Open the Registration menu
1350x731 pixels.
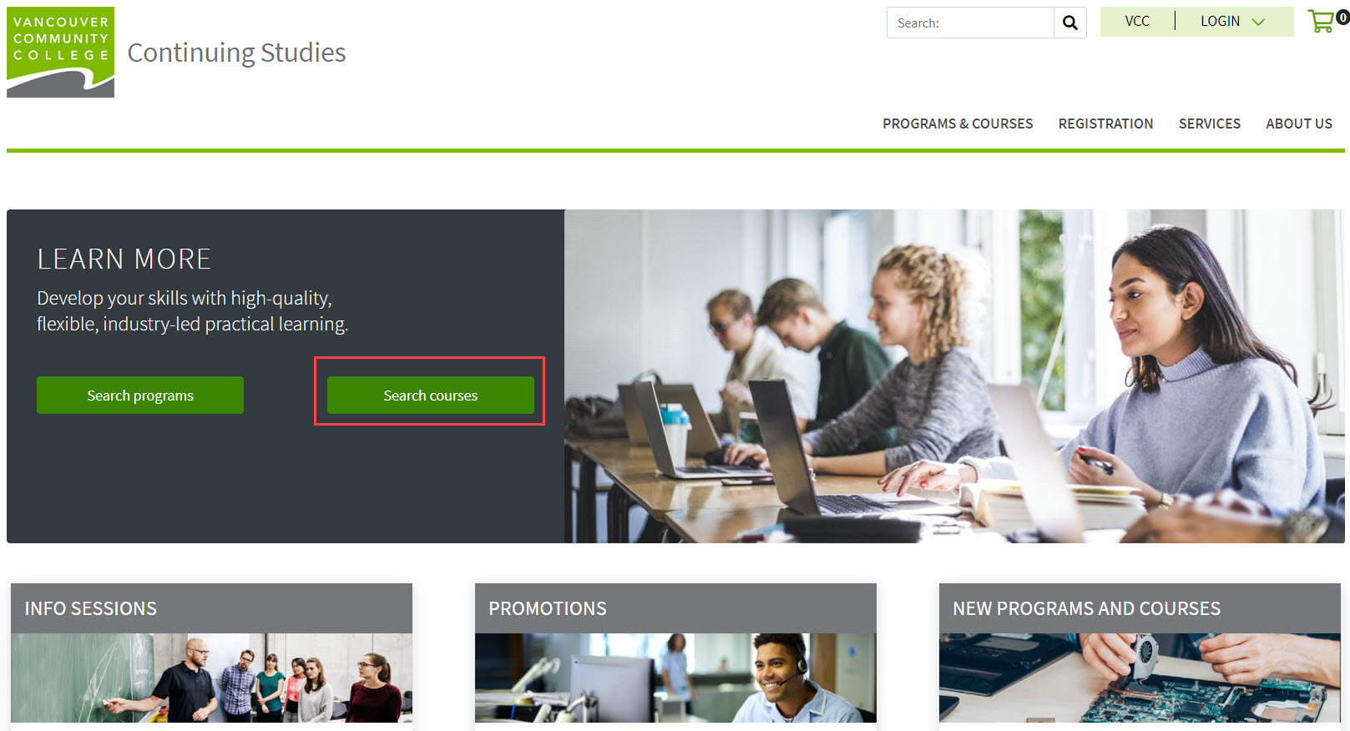click(1105, 124)
